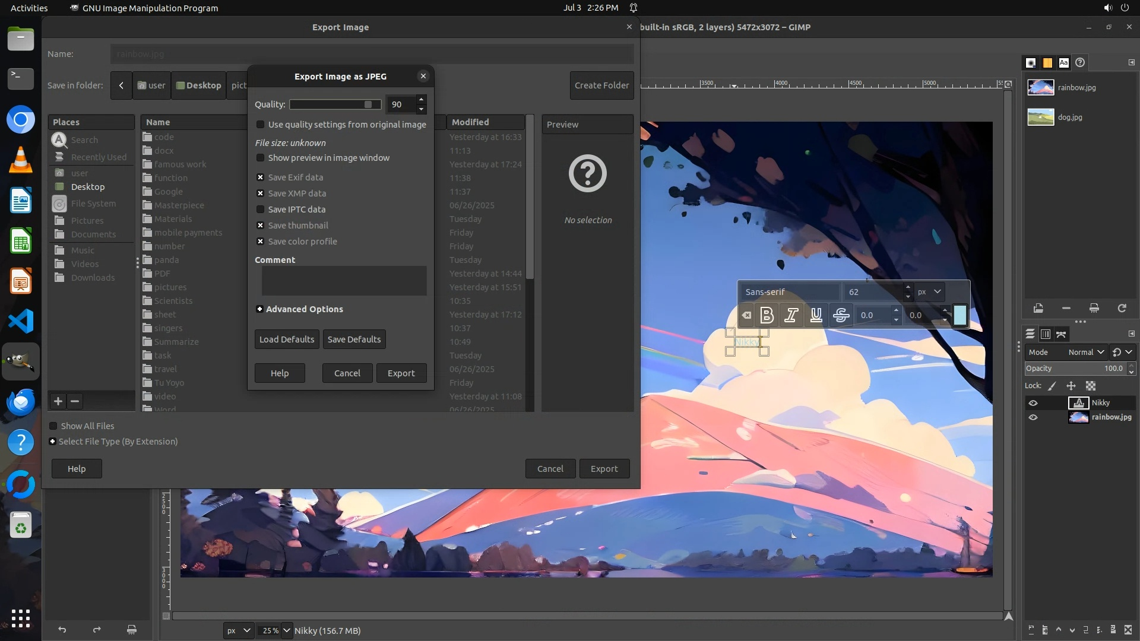Click the lock pixels brush icon

pos(1052,386)
